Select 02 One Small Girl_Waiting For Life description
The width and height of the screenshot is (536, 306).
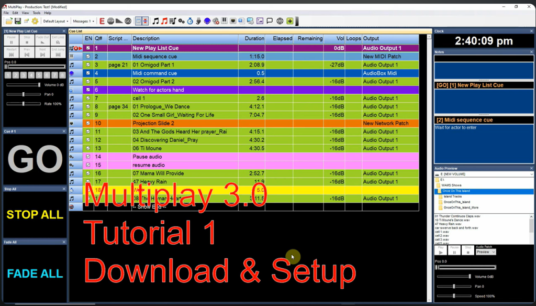coord(173,115)
